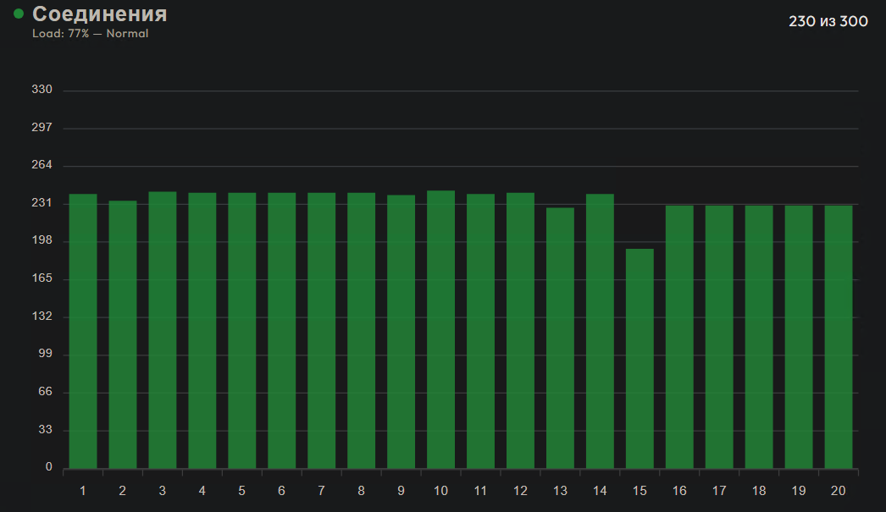Select the y-axis value 264
The height and width of the screenshot is (512, 886).
[42, 165]
